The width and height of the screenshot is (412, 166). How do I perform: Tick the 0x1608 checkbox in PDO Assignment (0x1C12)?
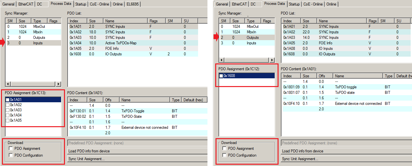[x=221, y=76]
